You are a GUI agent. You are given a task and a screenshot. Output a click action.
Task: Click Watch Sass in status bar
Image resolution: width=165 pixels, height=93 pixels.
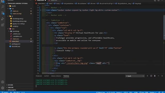point(101,92)
